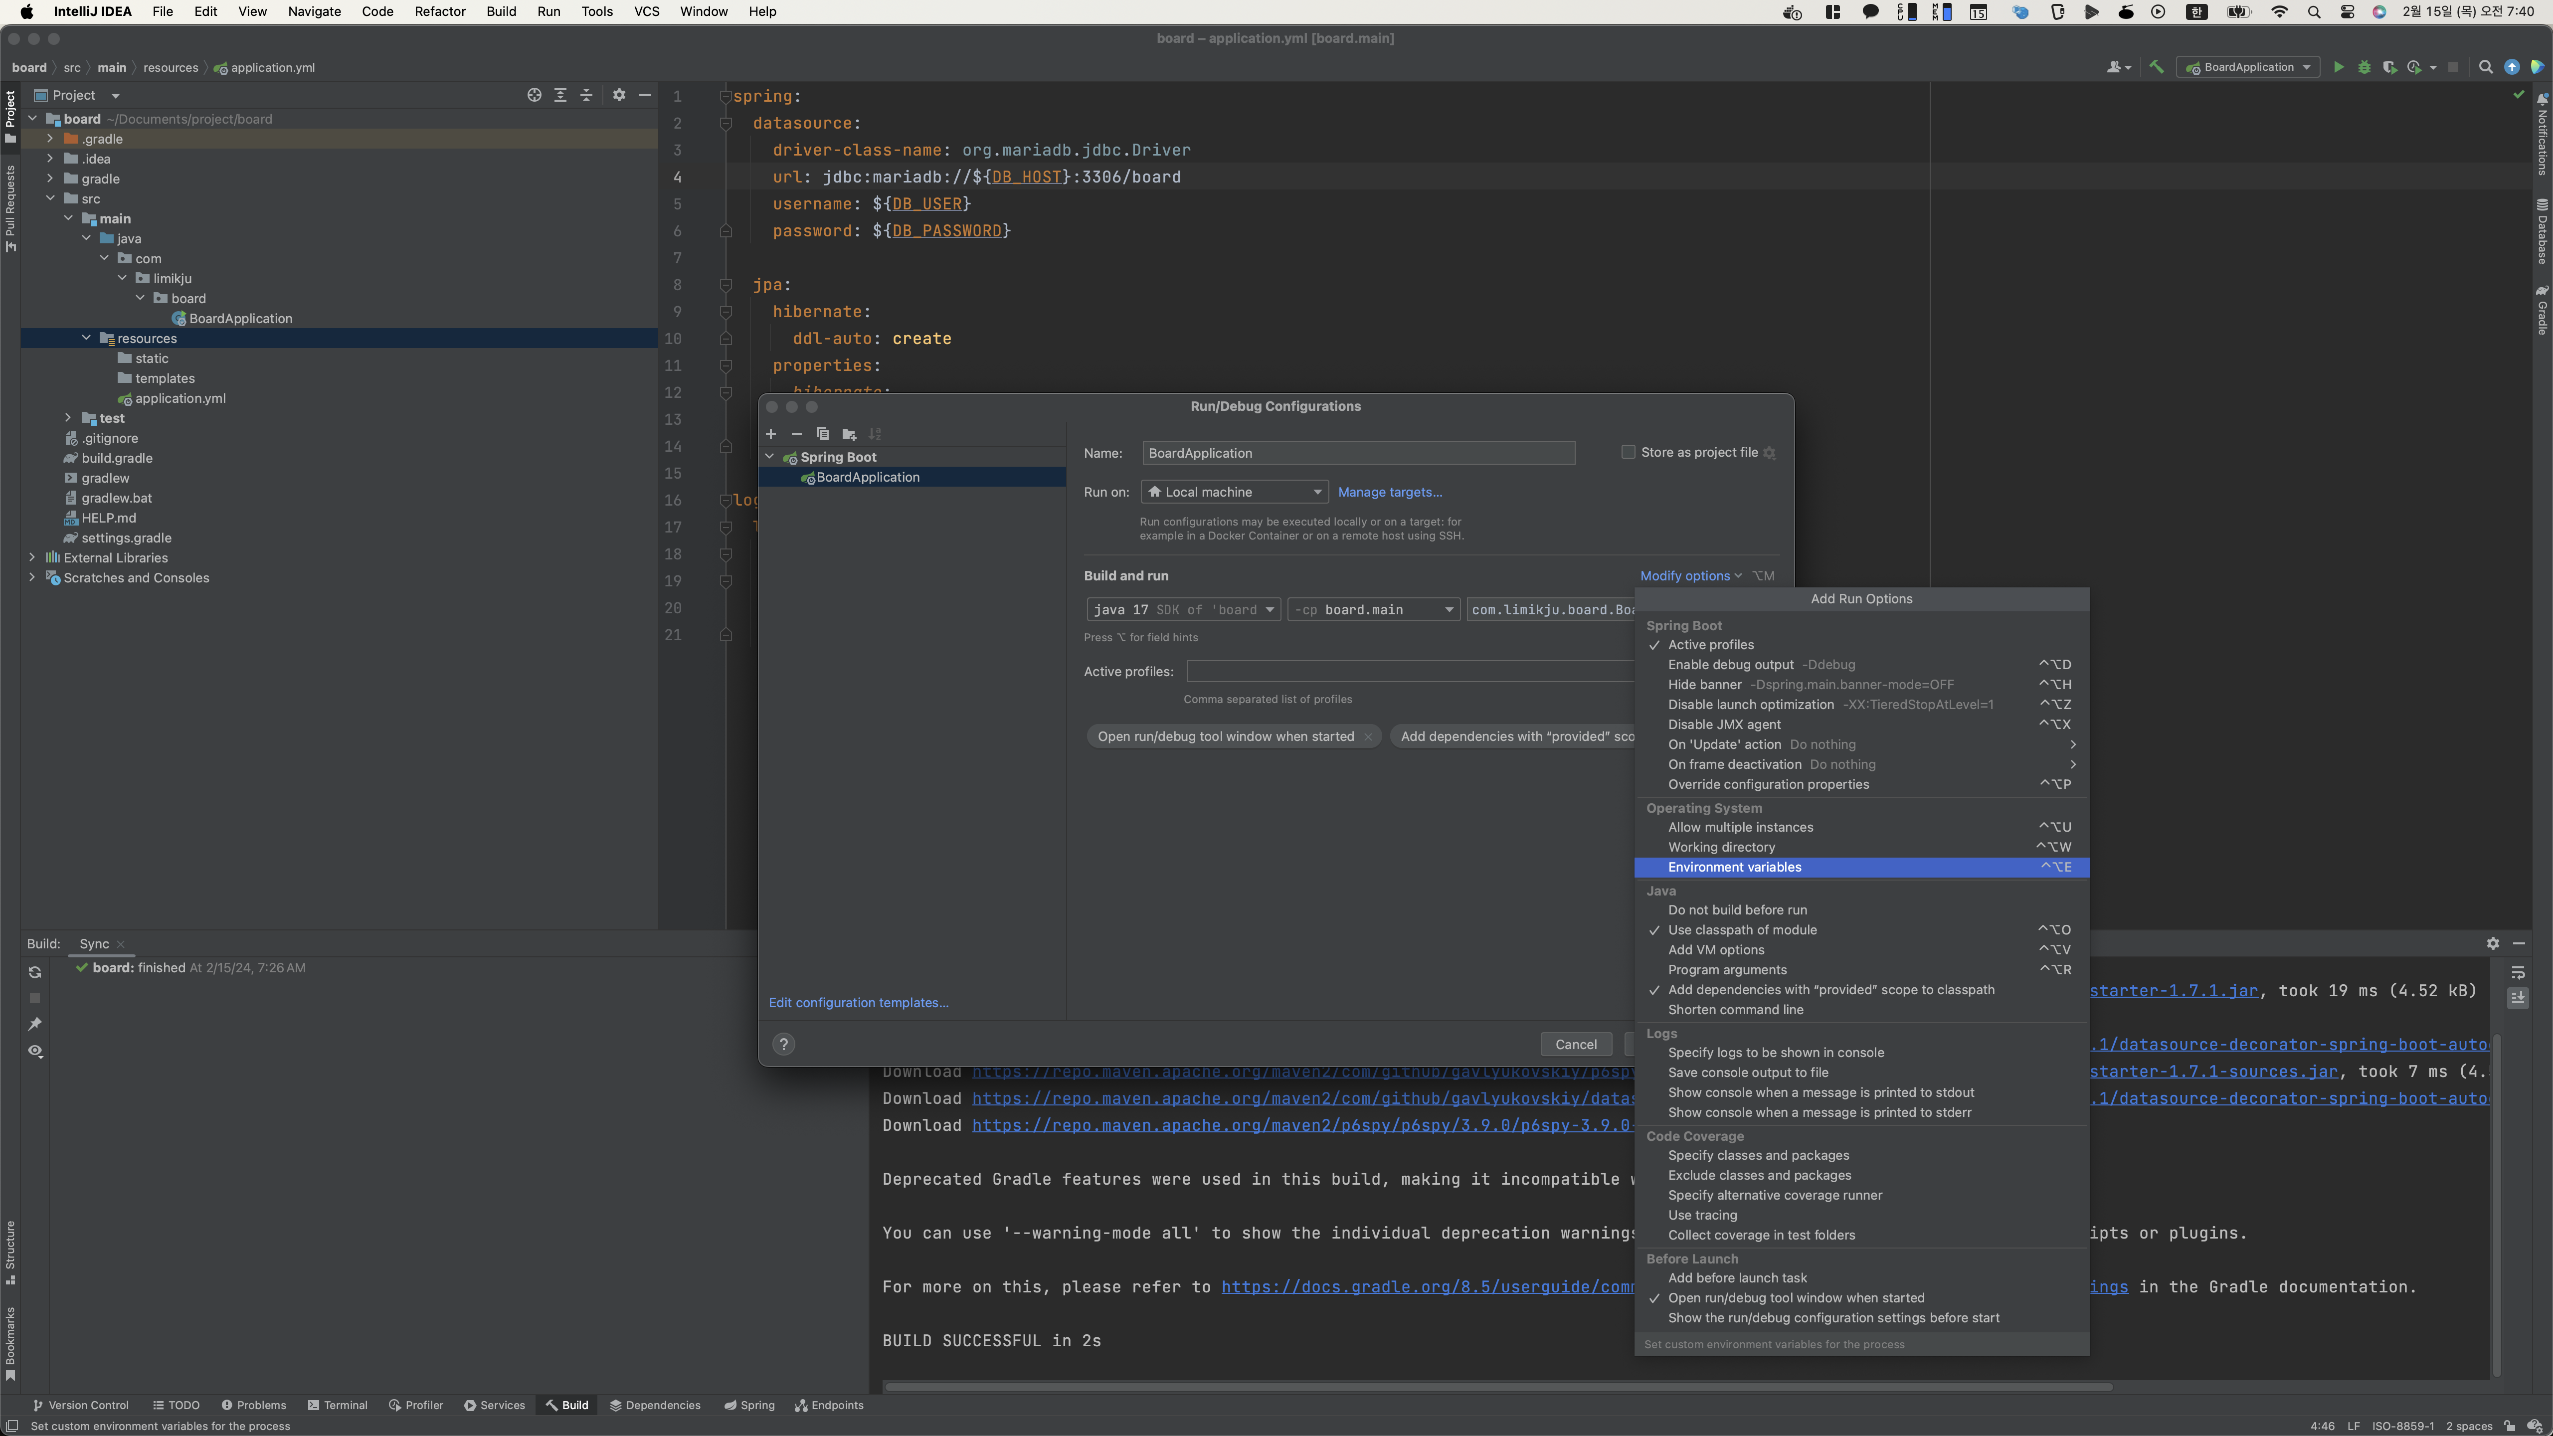Toggle the Active profiles run option
Viewport: 2553px width, 1436px height.
1711,645
